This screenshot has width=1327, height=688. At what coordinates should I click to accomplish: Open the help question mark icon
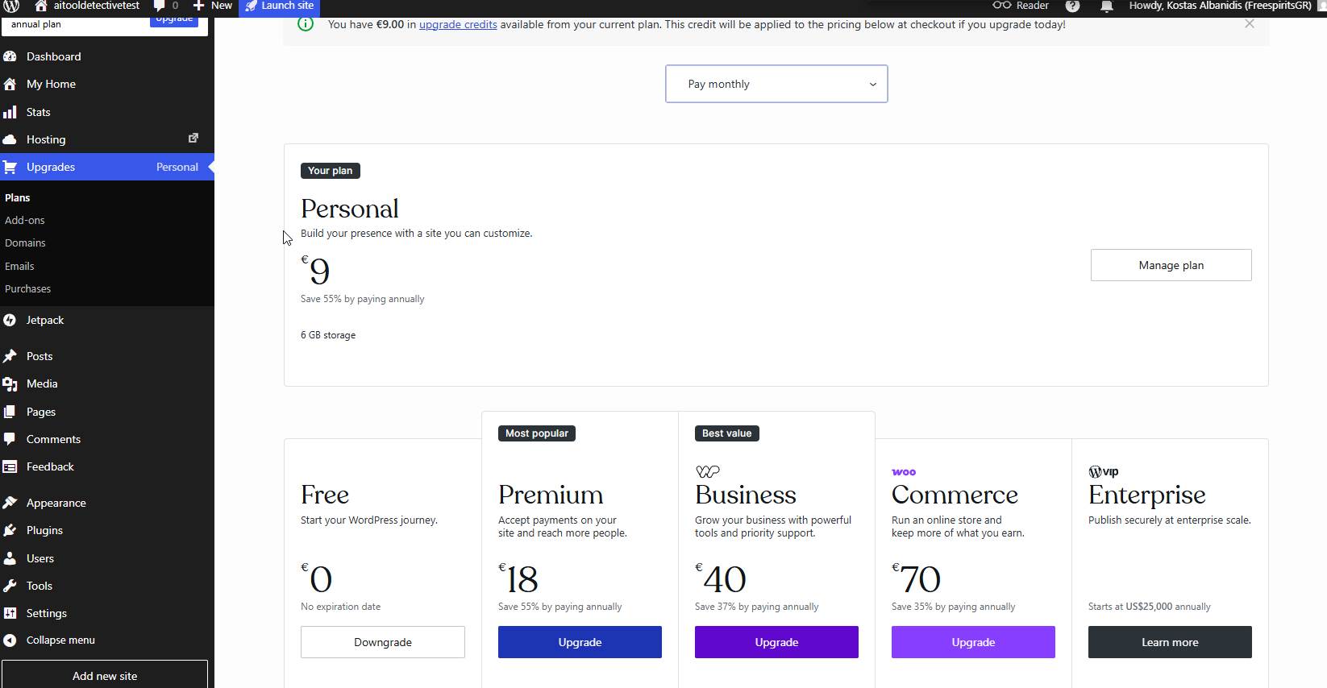1072,6
